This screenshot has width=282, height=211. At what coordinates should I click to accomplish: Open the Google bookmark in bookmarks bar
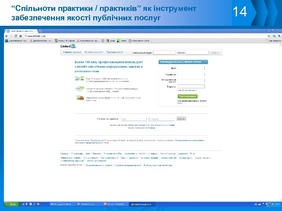[110, 41]
